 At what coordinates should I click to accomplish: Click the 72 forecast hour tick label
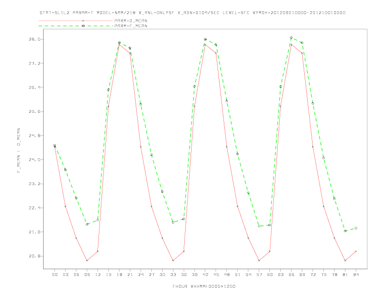point(313,275)
